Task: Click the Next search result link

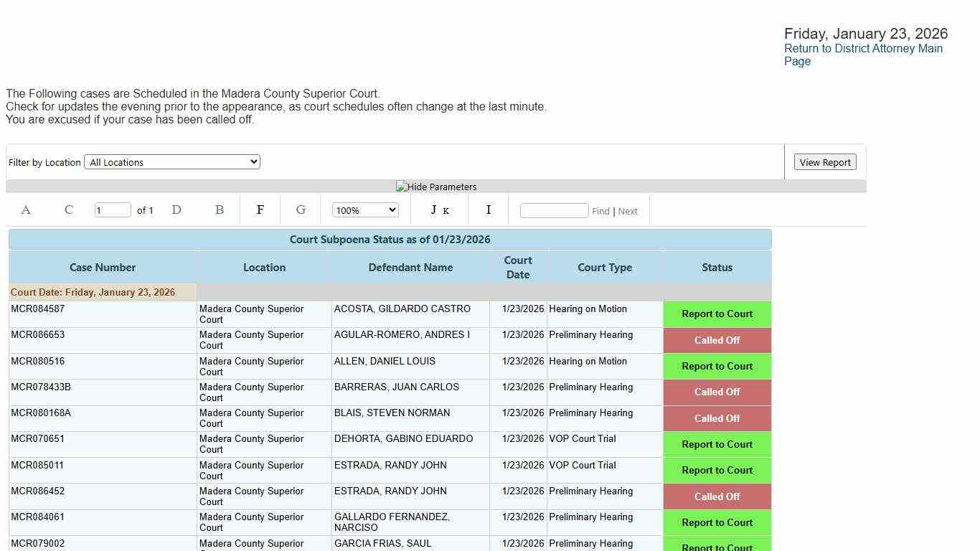Action: (x=628, y=211)
